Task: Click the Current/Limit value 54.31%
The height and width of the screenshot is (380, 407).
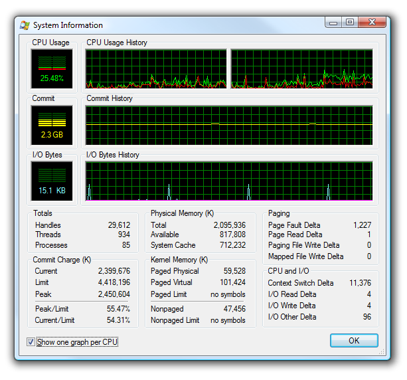Action: pos(118,320)
